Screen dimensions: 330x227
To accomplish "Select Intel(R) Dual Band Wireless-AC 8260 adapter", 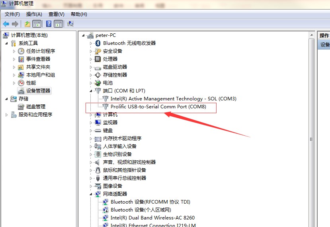I will tap(152, 218).
